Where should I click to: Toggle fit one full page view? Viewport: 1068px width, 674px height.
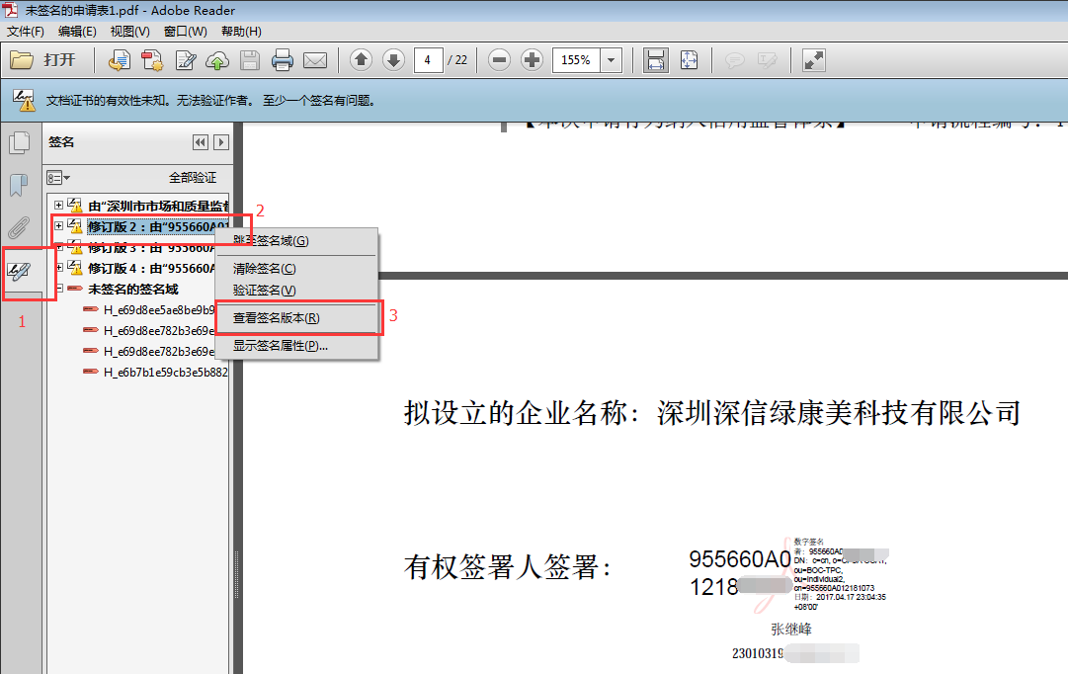[x=689, y=60]
